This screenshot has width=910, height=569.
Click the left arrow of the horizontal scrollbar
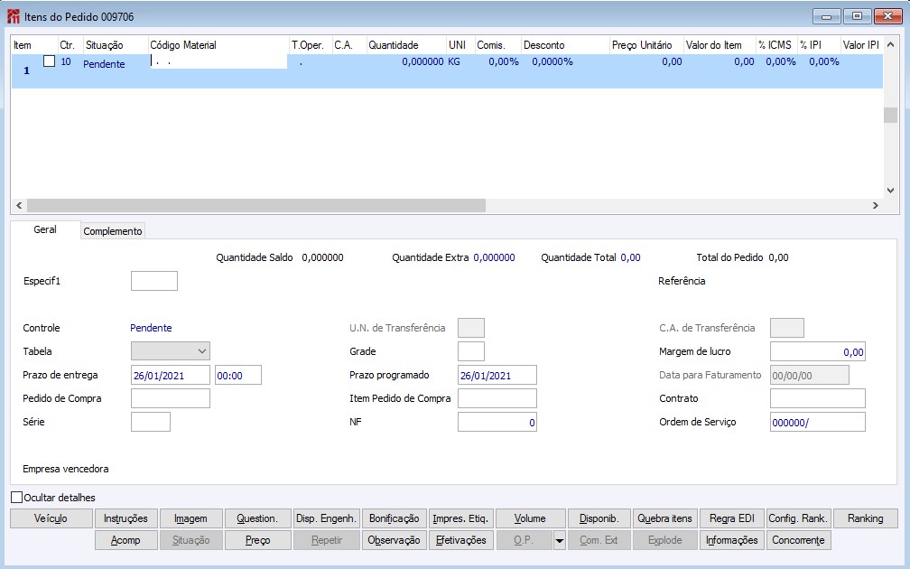tap(19, 206)
